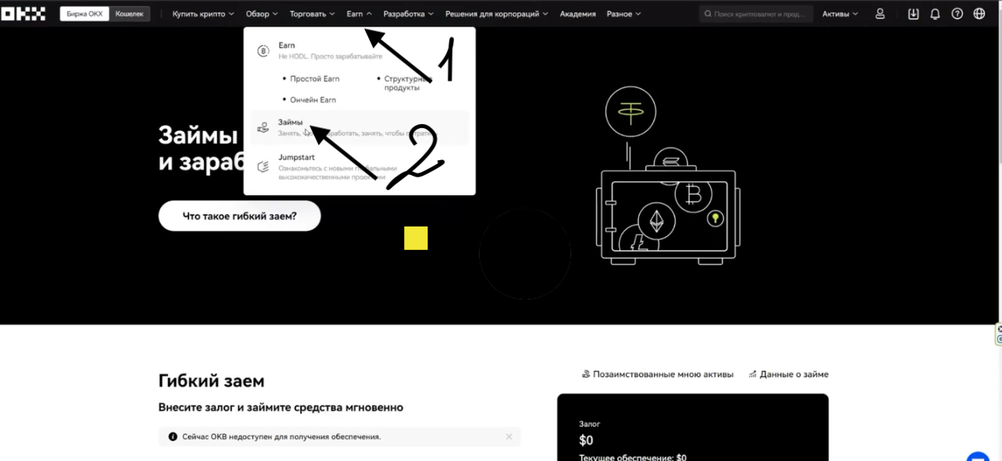Select Структурные продукты

click(x=407, y=84)
